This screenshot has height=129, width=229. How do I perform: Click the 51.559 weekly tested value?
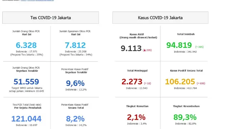[26, 81]
